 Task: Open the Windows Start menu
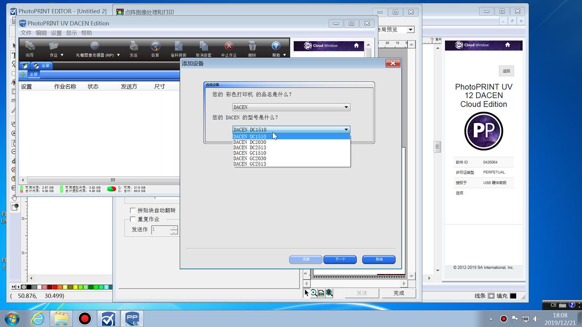[12, 319]
